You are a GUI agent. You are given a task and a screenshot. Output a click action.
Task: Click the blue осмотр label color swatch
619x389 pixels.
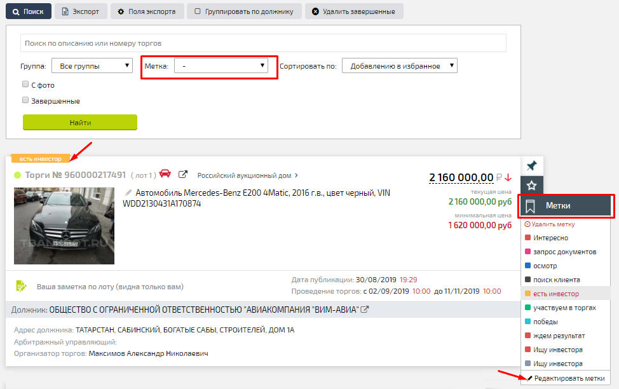click(527, 266)
